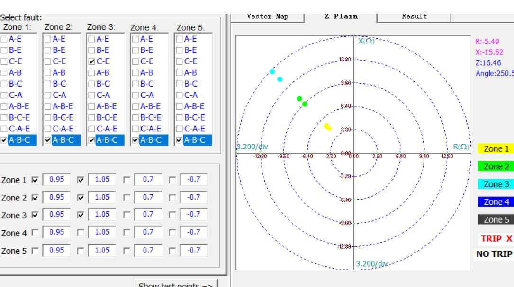This screenshot has width=514, height=287.
Task: Select C-A row in Zone 2 list
Action: tap(62, 95)
